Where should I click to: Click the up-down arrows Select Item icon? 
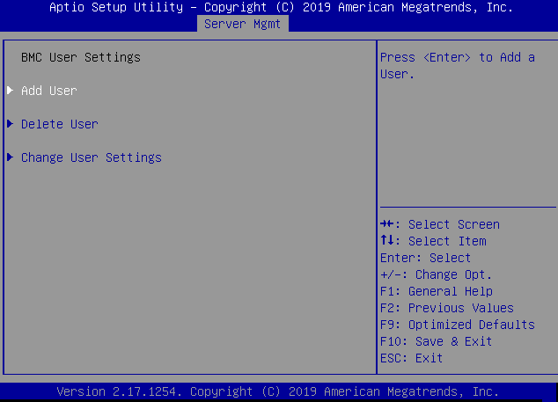coord(387,240)
